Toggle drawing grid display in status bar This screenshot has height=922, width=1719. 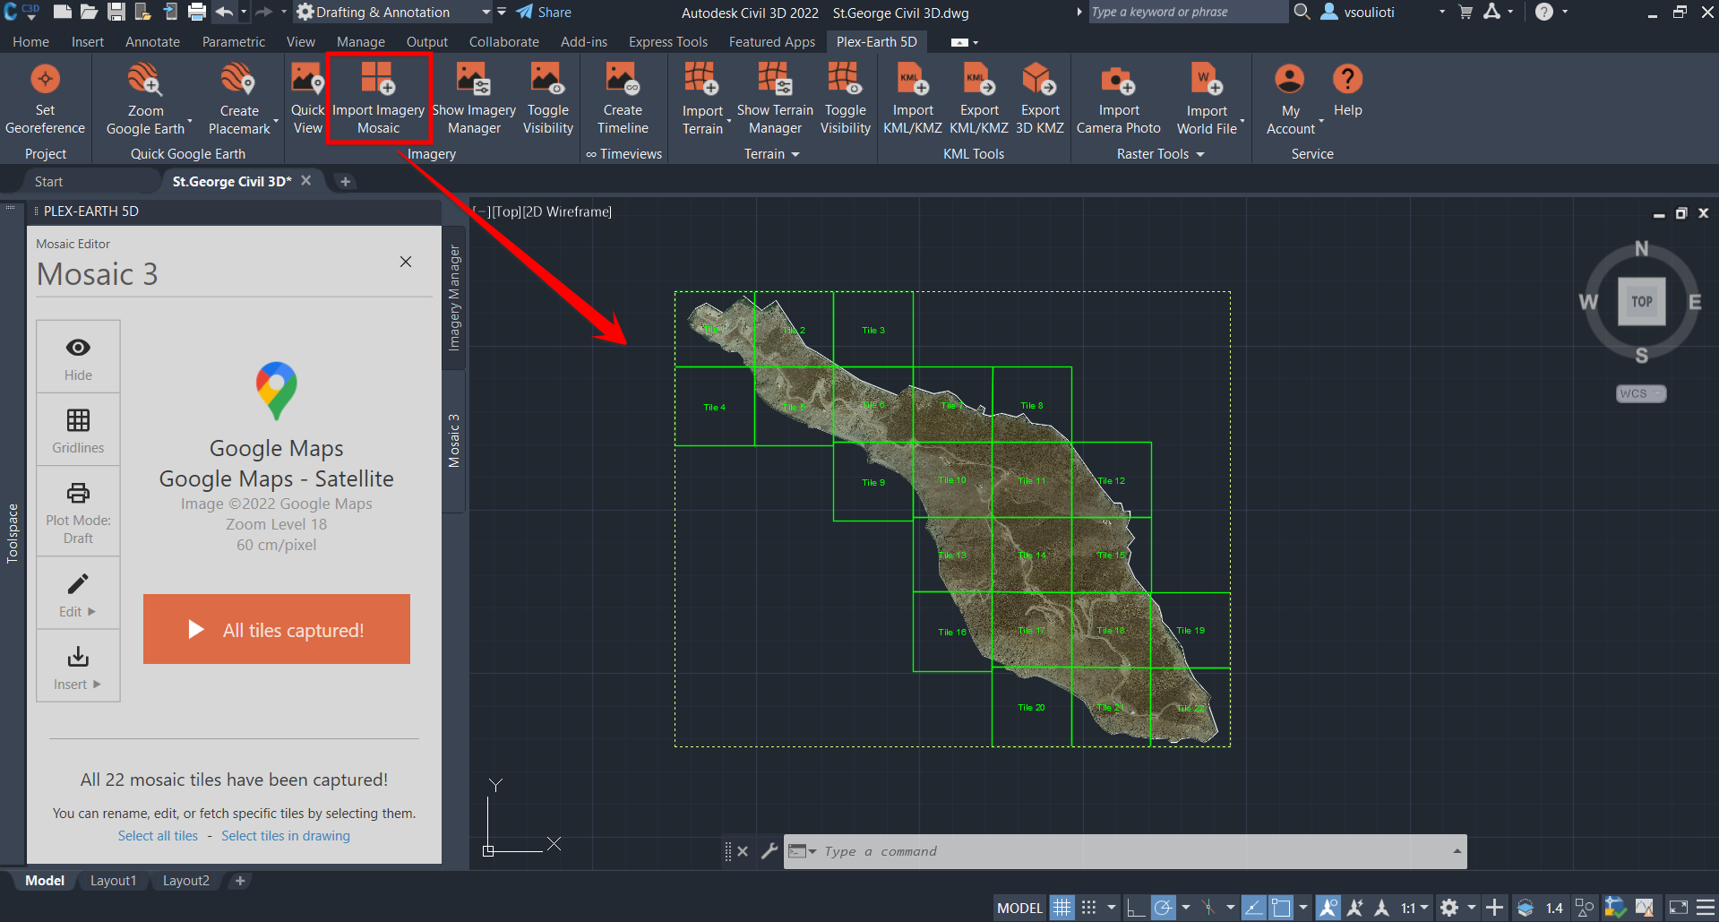[1061, 908]
